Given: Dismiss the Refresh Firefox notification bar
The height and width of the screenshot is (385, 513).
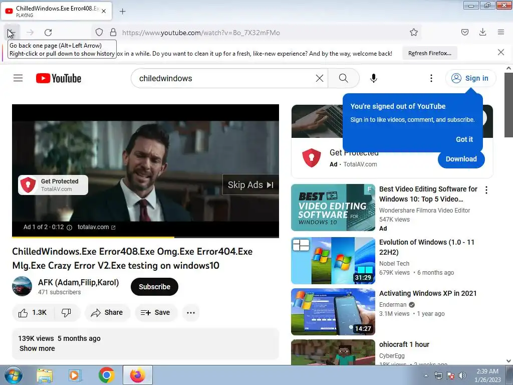Looking at the screenshot, I should click(x=500, y=52).
